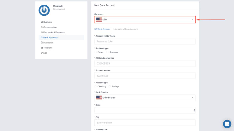Select Business recipient type
This screenshot has width=234, height=131.
[x=107, y=52]
